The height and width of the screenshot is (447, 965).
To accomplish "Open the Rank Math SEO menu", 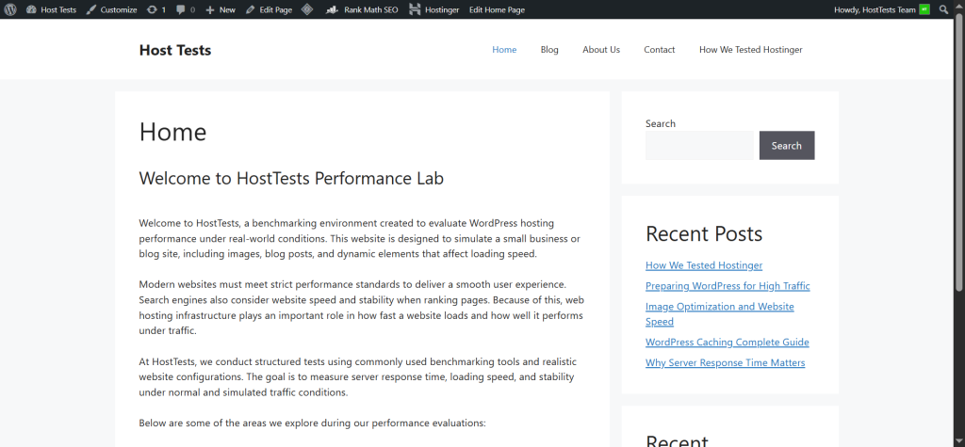I will 362,9.
